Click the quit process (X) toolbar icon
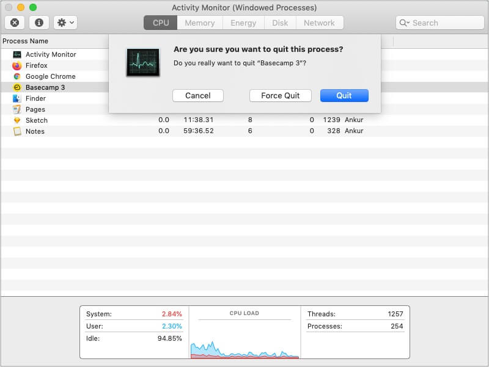489x367 pixels. pos(13,23)
